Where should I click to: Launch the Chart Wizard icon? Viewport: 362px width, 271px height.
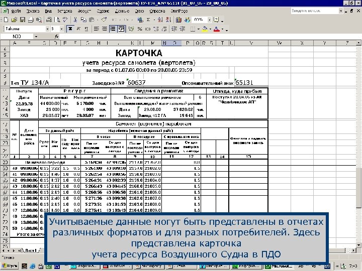[x=178, y=20]
